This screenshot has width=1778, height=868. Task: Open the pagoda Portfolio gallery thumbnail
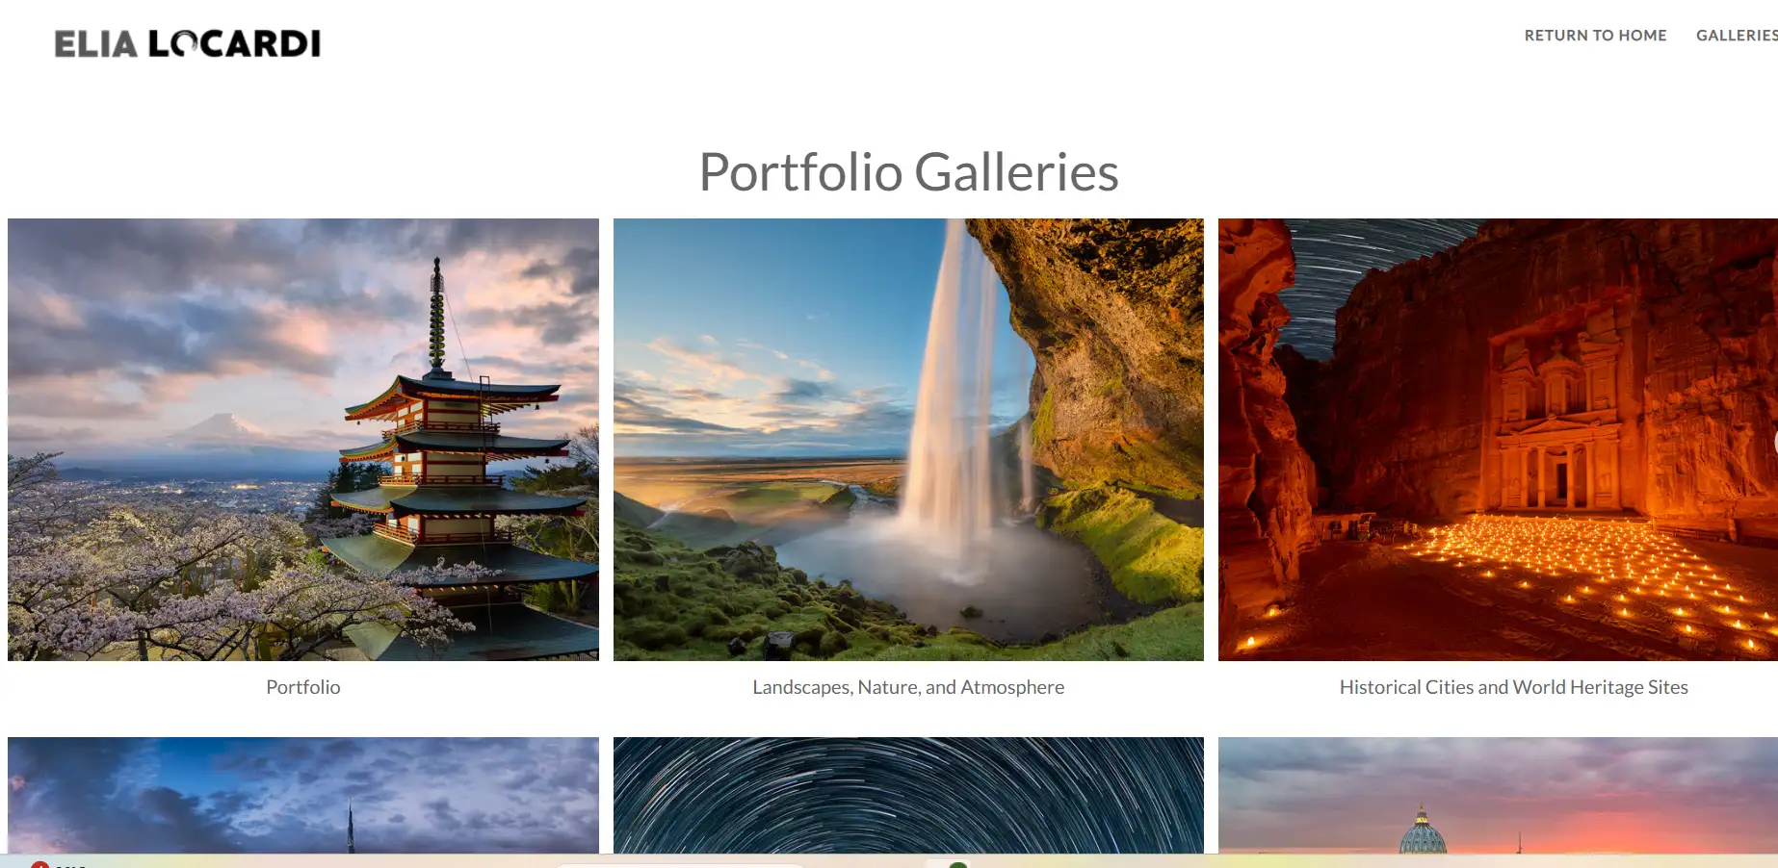click(303, 440)
